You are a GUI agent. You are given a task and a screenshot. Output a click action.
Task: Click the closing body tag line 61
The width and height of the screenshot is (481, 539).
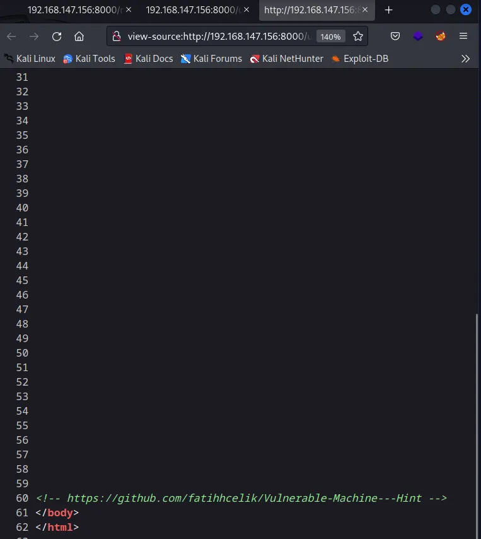(57, 512)
